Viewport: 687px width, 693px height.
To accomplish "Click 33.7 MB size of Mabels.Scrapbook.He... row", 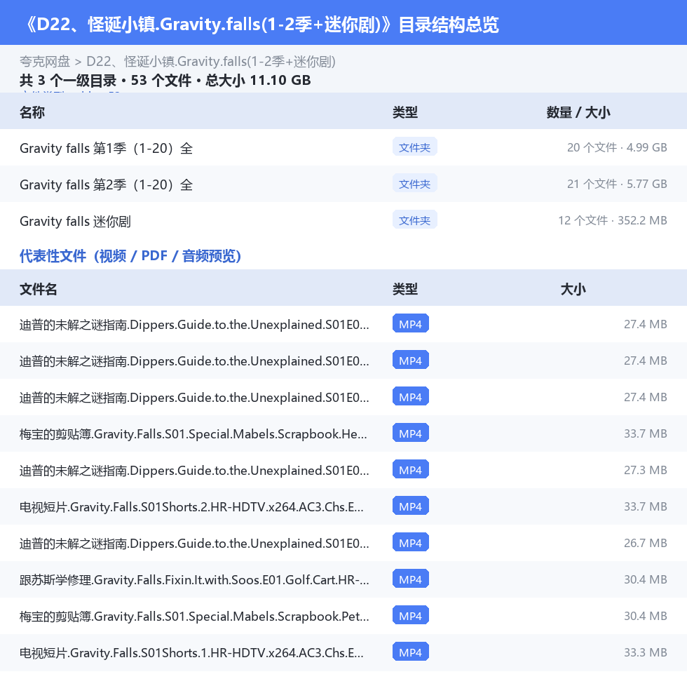I will tap(645, 433).
